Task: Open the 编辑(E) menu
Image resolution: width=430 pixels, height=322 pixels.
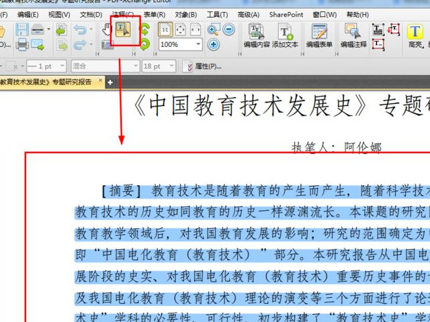Action: (x=28, y=15)
